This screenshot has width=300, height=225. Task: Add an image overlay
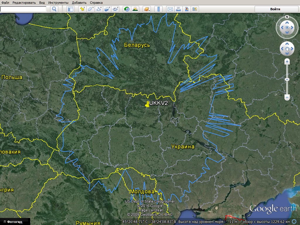click(x=107, y=9)
